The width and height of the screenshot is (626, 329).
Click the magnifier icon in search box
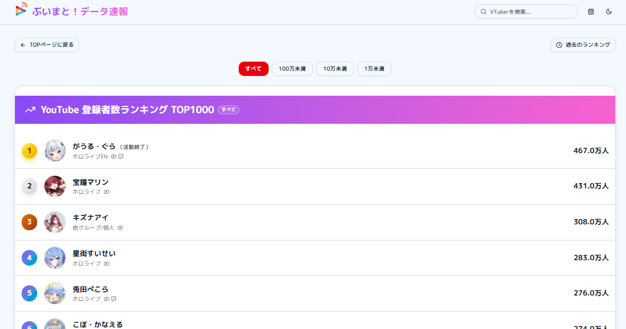click(483, 11)
